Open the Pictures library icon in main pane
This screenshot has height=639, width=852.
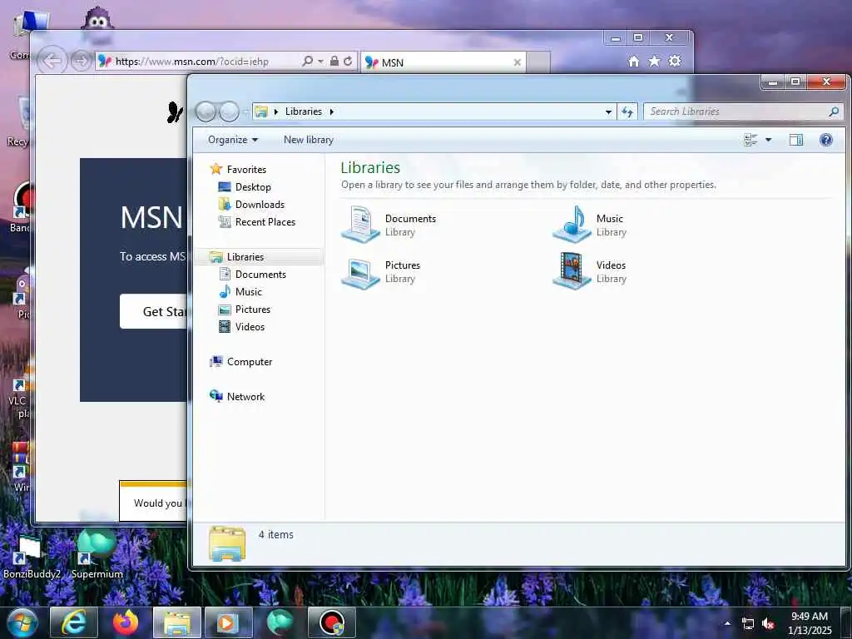click(x=360, y=272)
